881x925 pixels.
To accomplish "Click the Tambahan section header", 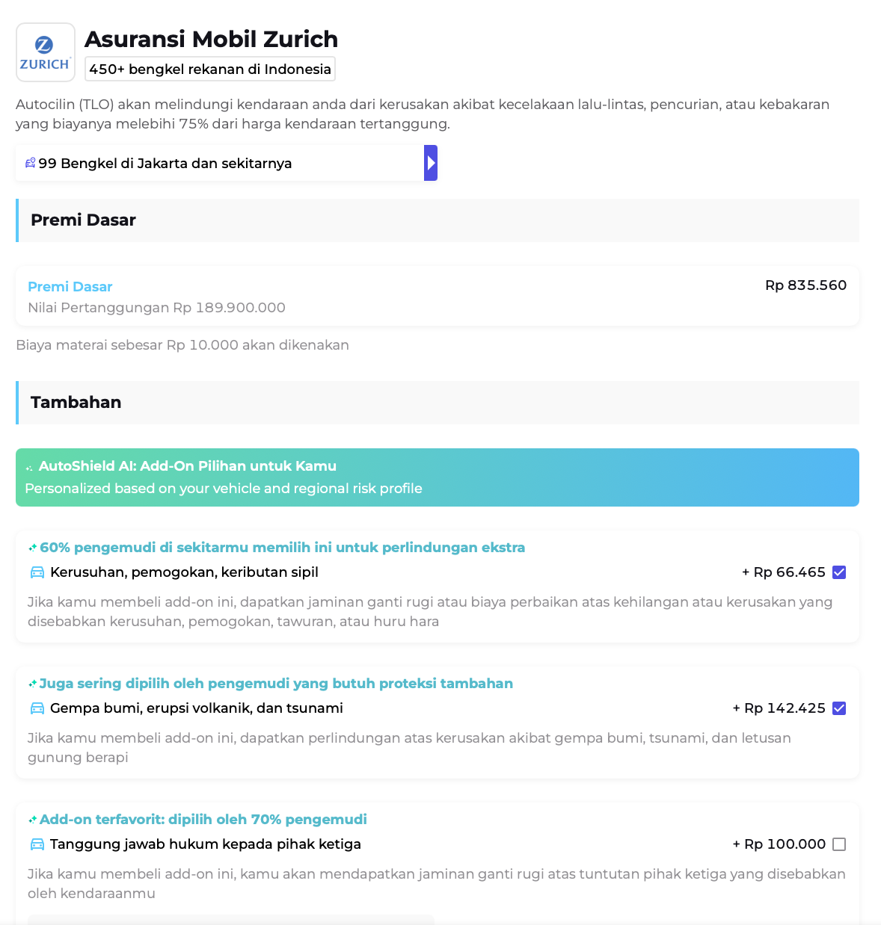I will click(x=76, y=403).
